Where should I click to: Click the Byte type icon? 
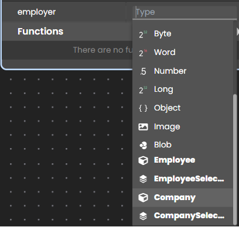click(x=143, y=35)
